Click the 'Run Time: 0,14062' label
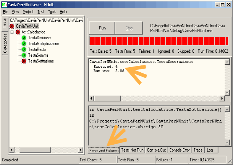Viewport: 233px width, 165px height. coord(213,51)
